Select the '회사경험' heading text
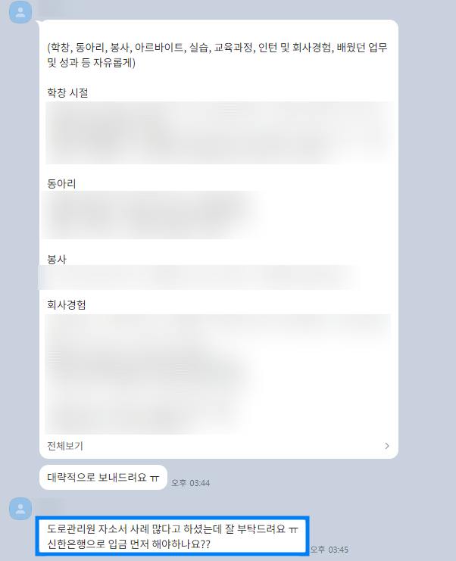This screenshot has width=456, height=561. pyautogui.click(x=67, y=305)
